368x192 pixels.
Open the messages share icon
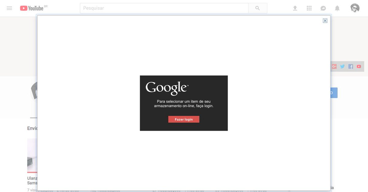pyautogui.click(x=323, y=8)
